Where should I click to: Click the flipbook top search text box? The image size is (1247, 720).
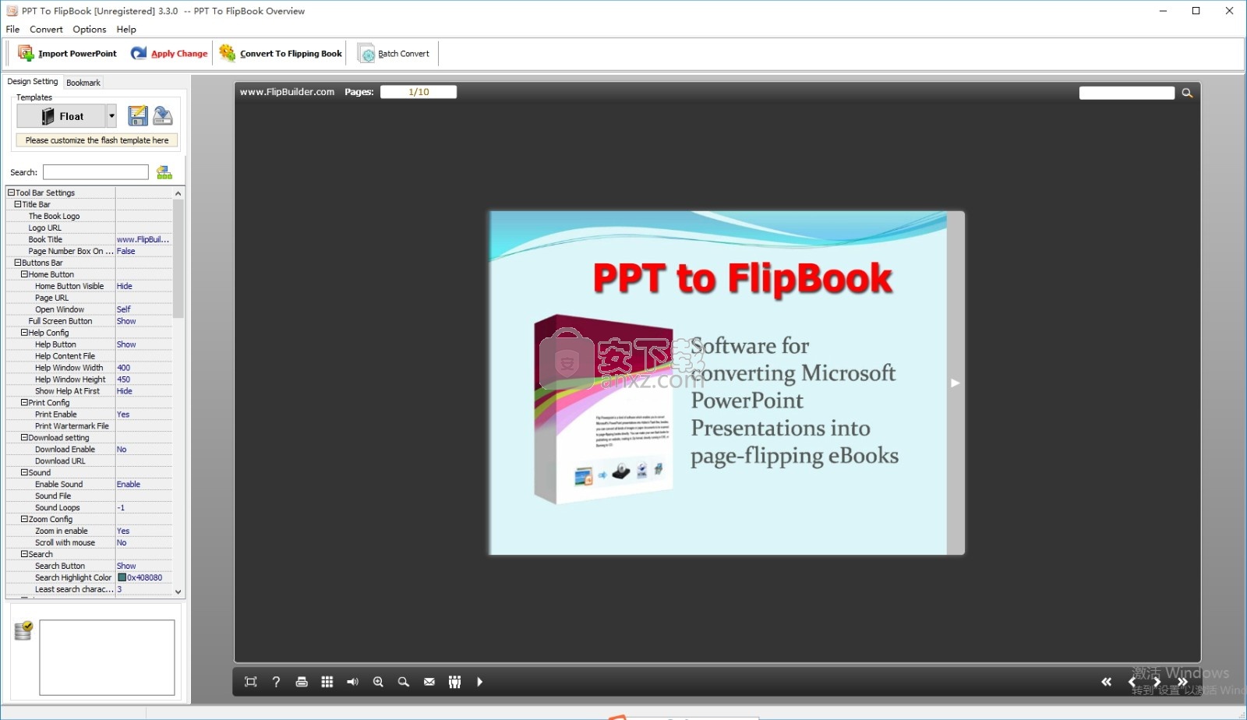tap(1127, 93)
